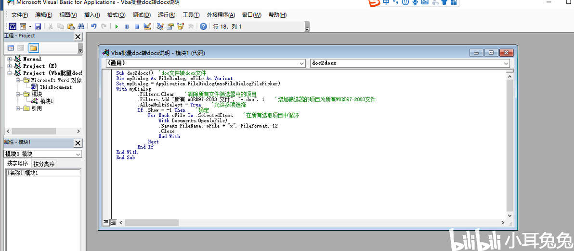Click the Find binoculars icon
574x251 pixels.
coord(81,26)
